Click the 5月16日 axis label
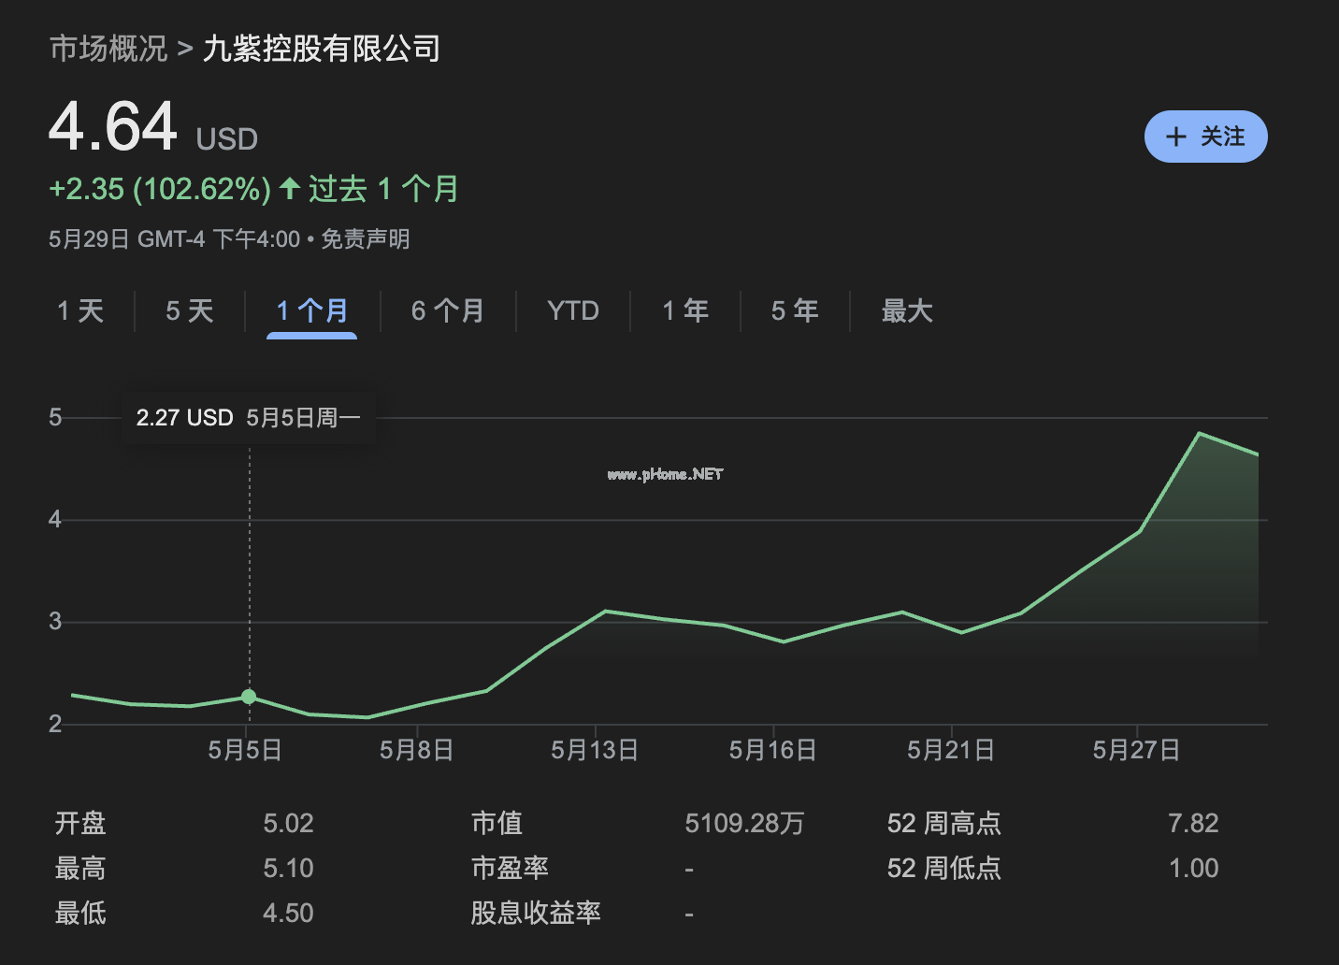This screenshot has height=965, width=1339. tap(773, 750)
